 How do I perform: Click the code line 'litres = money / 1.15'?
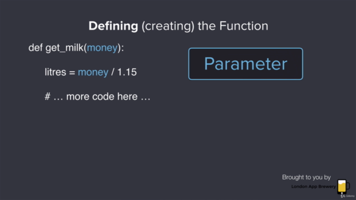tap(91, 72)
